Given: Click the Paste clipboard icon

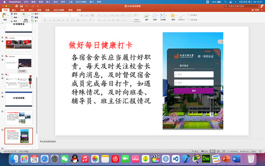Looking at the screenshot, I should (x=4, y=16).
